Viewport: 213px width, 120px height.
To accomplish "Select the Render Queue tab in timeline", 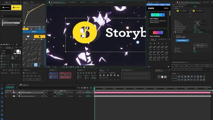I will 11,84.
